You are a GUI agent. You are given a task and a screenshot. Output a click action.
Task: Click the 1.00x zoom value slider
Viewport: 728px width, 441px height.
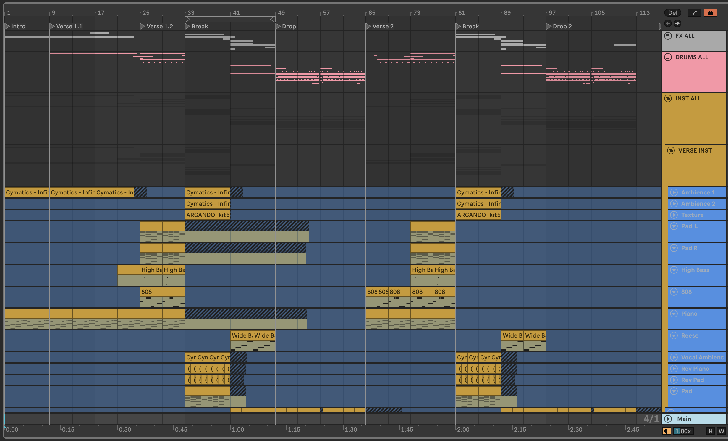click(683, 431)
